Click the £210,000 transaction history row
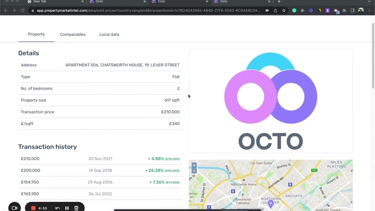The image size is (375, 211). [x=100, y=159]
